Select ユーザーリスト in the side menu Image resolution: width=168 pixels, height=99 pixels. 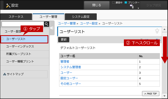tap(24, 39)
